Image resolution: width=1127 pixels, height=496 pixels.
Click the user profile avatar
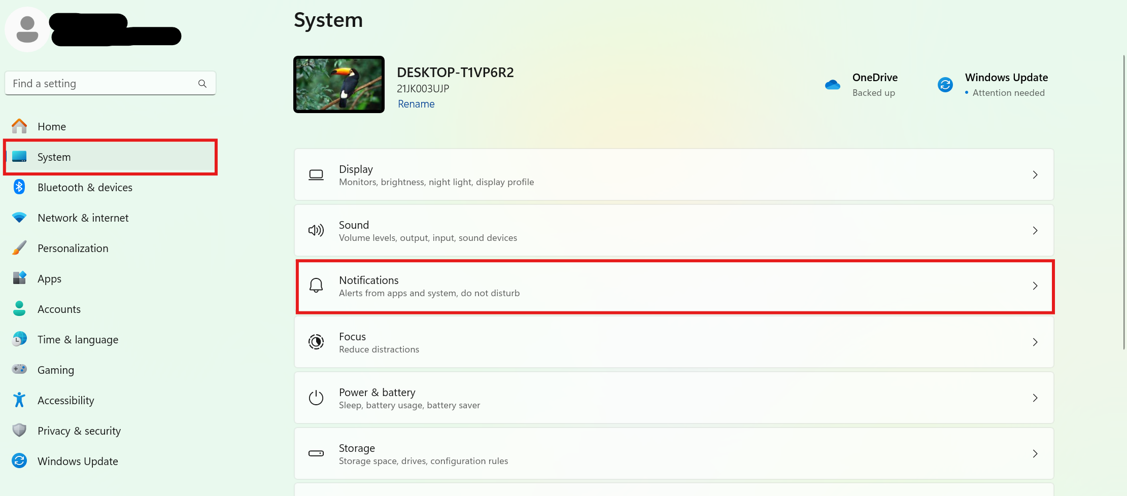[27, 29]
